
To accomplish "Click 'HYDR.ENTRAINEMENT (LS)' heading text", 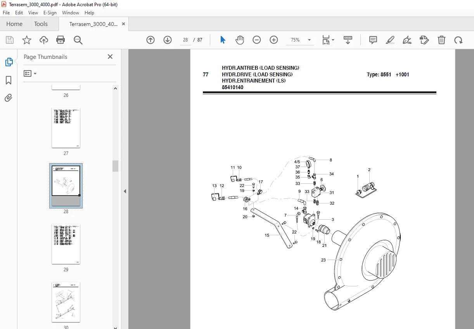I will (254, 81).
